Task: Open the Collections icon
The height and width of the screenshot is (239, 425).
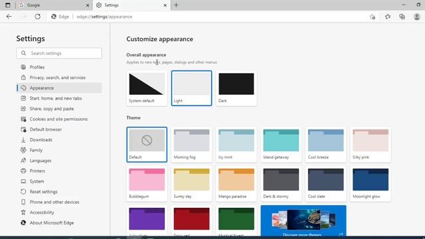Action: [402, 17]
